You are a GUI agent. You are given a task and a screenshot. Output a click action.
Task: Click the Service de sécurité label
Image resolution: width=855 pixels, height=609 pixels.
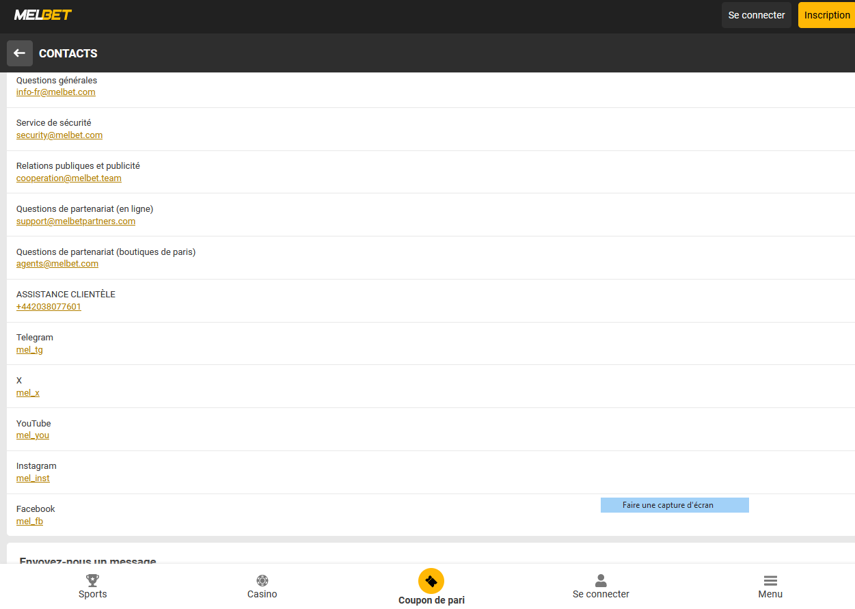(x=54, y=123)
